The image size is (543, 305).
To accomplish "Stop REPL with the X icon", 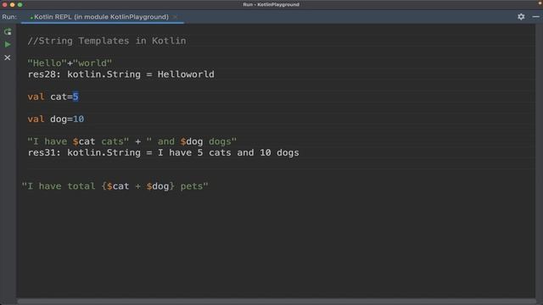I will pyautogui.click(x=8, y=58).
